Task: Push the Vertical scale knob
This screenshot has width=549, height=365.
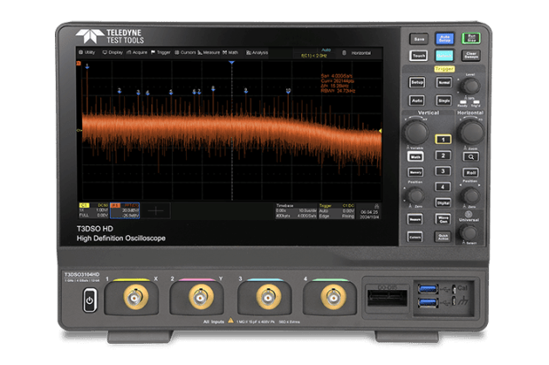Action: [417, 132]
